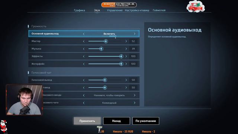238x134 pixels.
Task: Click the Интерфейс slider handle
Action: tap(121, 64)
